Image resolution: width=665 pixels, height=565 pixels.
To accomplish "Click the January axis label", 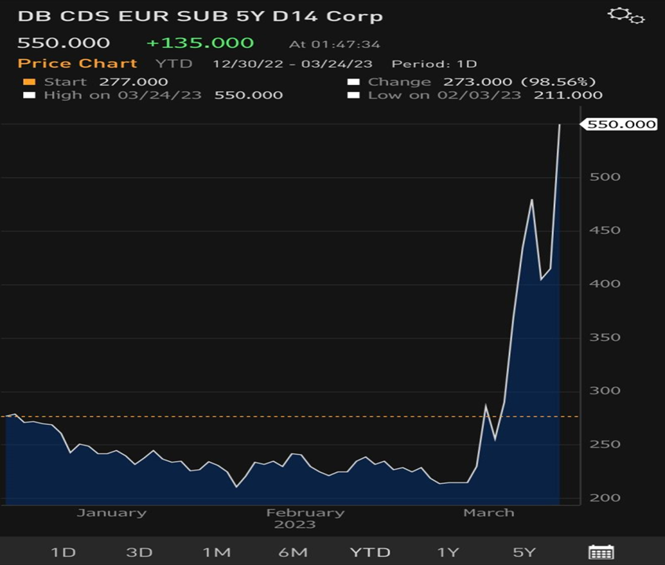I will point(112,513).
